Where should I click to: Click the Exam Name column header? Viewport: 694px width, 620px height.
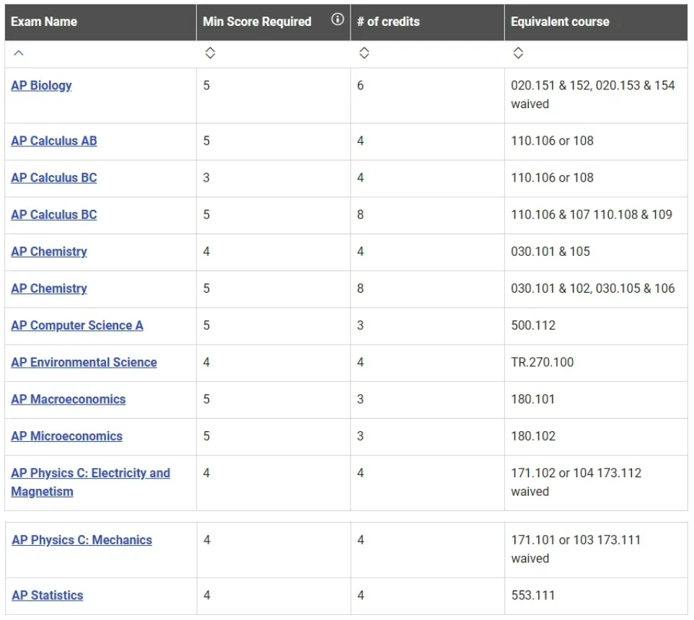pos(44,22)
